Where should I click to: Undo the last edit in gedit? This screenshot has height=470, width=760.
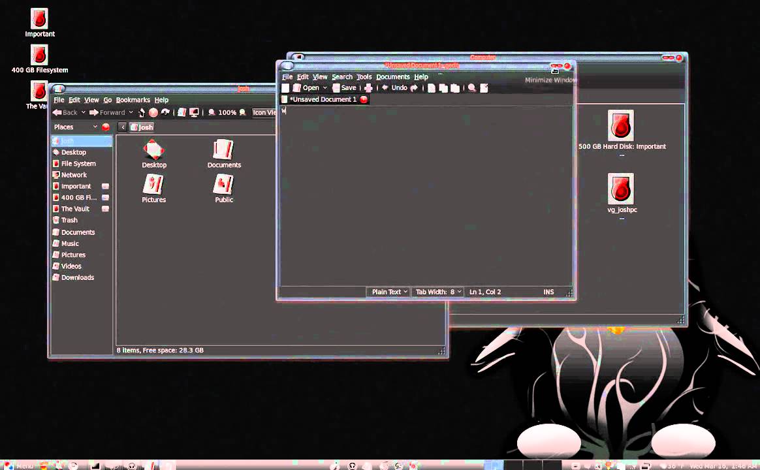394,87
